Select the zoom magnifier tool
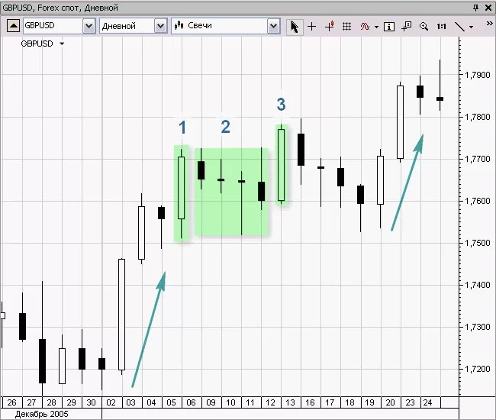The width and height of the screenshot is (496, 420). pos(424,26)
